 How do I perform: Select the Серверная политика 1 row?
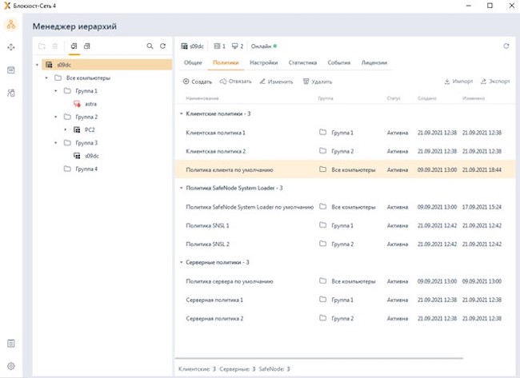click(x=215, y=300)
